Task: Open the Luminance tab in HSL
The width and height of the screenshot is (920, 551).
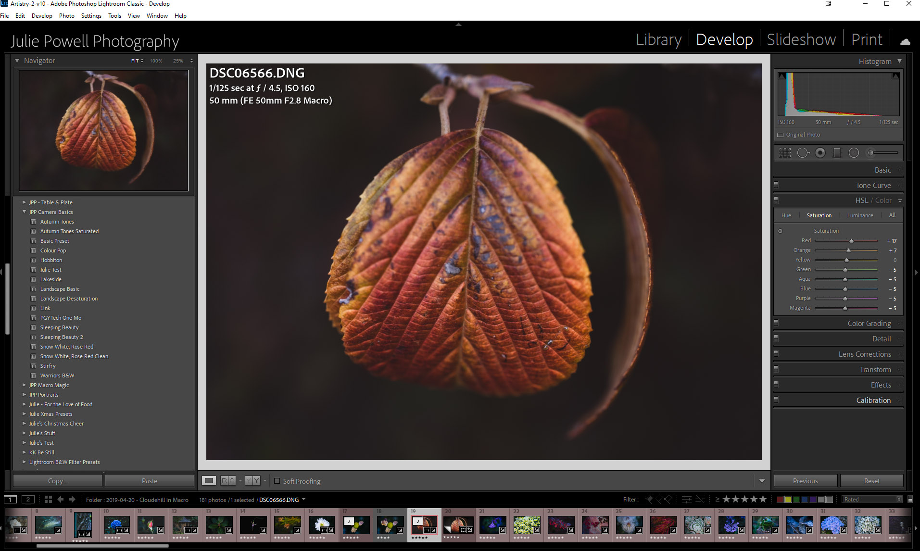Action: pos(860,215)
